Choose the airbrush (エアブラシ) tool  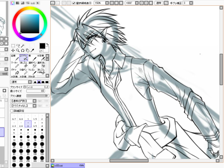click(24, 58)
